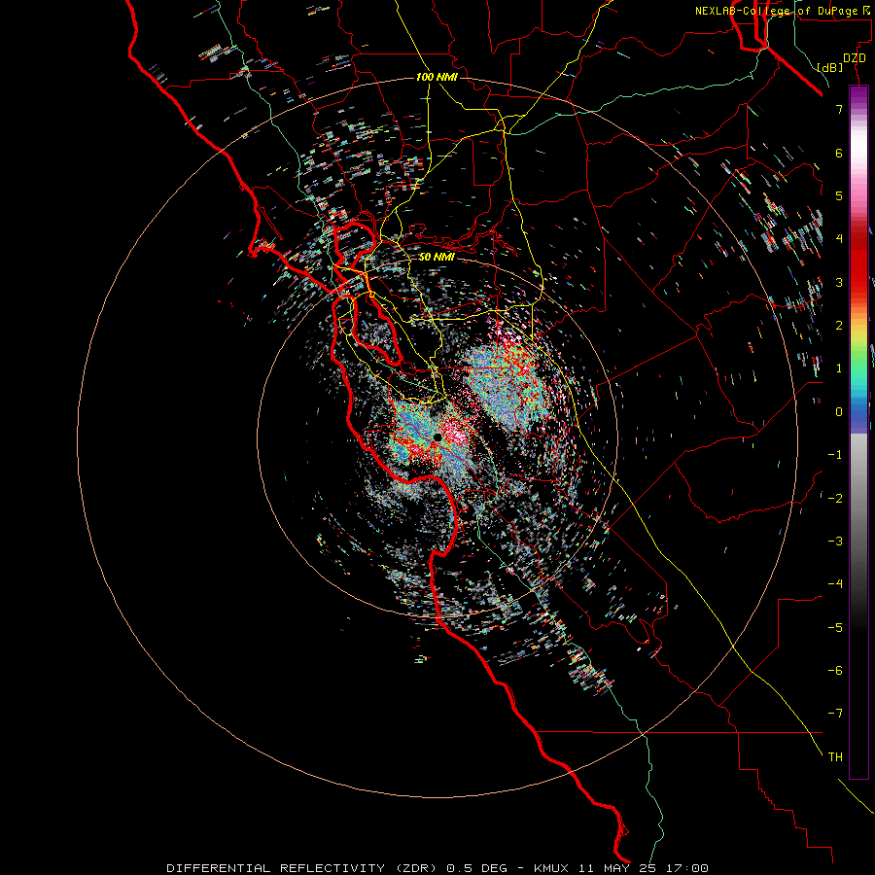Click the [dB] unit label
Viewport: 875px width, 875px height.
click(x=830, y=67)
